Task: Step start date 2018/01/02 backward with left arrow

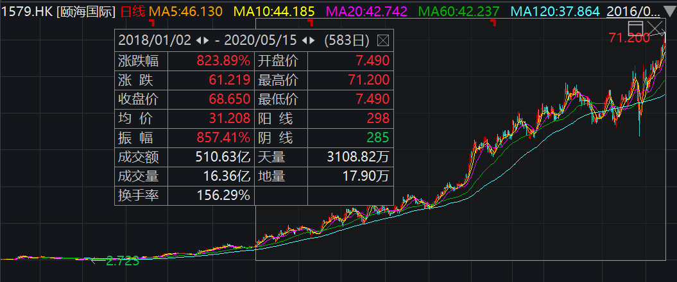Action: (x=198, y=41)
